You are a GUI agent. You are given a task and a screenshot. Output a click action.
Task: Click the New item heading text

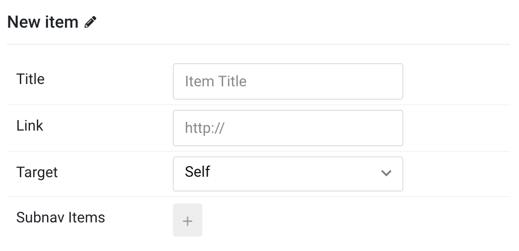(x=43, y=22)
